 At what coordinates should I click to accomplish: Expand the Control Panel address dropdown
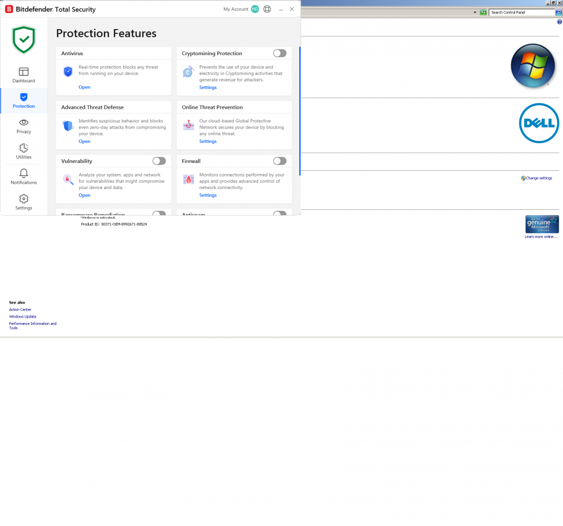coord(475,12)
